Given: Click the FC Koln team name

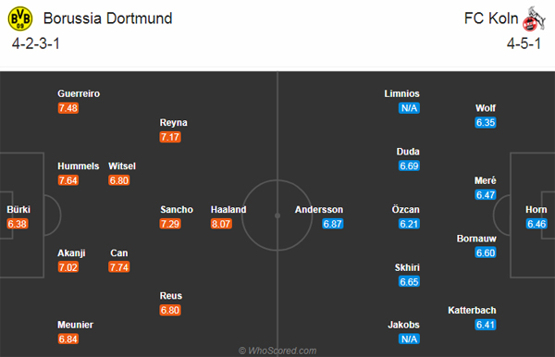Looking at the screenshot, I should coord(491,18).
